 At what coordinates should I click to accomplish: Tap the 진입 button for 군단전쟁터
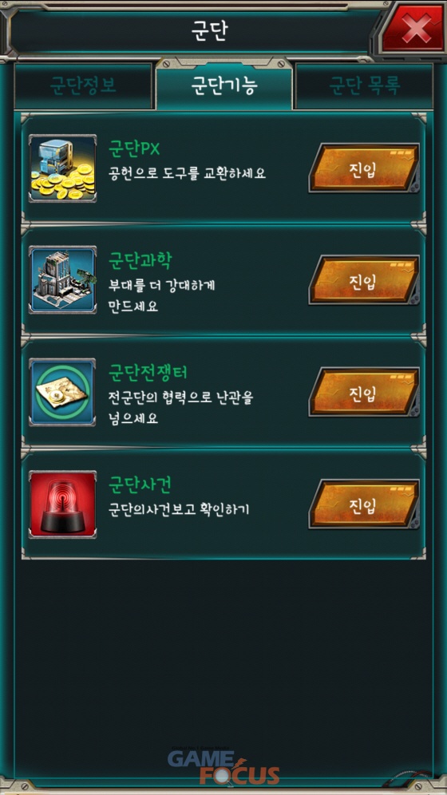(x=364, y=393)
